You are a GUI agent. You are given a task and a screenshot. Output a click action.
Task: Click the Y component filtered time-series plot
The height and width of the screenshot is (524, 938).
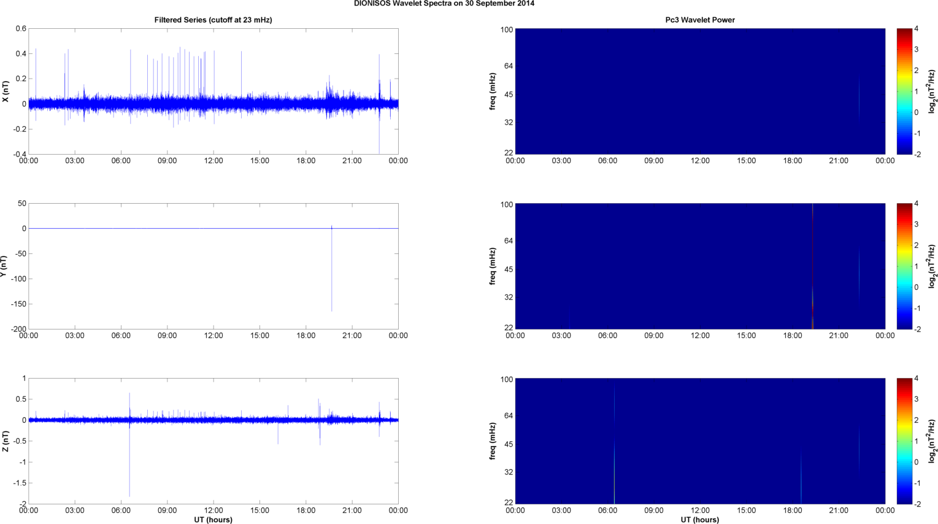[x=213, y=266]
